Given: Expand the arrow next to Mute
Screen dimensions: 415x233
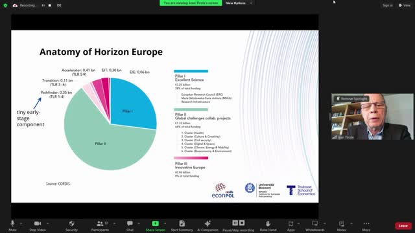Looking at the screenshot, I should pos(21,223).
